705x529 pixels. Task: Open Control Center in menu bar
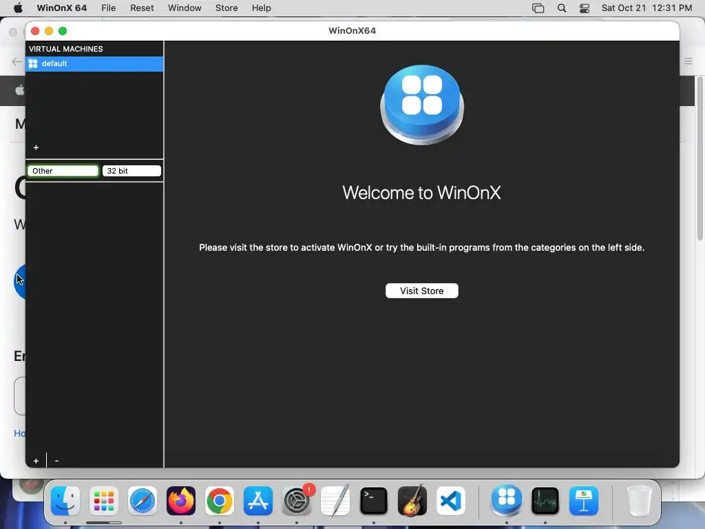click(584, 8)
